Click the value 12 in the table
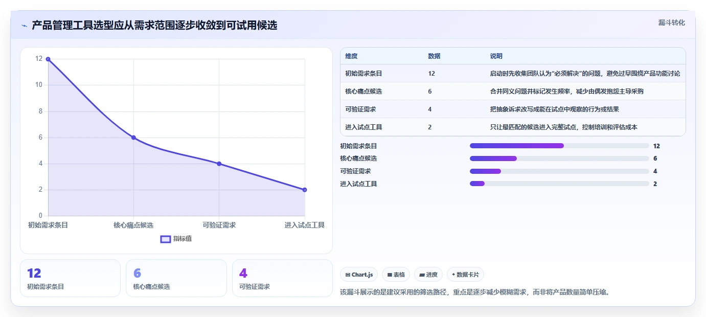This screenshot has width=706, height=317. [431, 74]
